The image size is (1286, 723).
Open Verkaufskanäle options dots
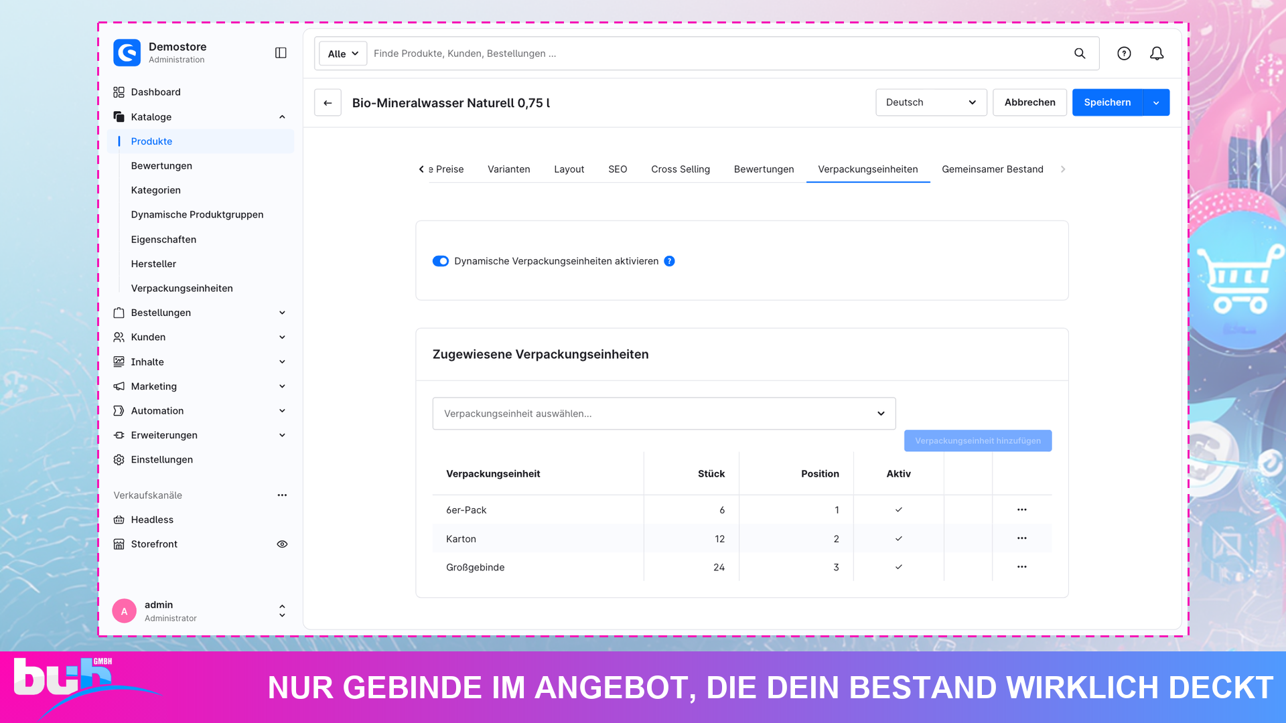(x=282, y=495)
